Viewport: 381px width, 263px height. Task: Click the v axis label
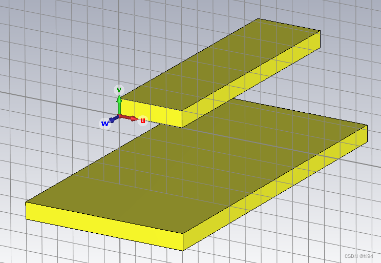tap(119, 90)
